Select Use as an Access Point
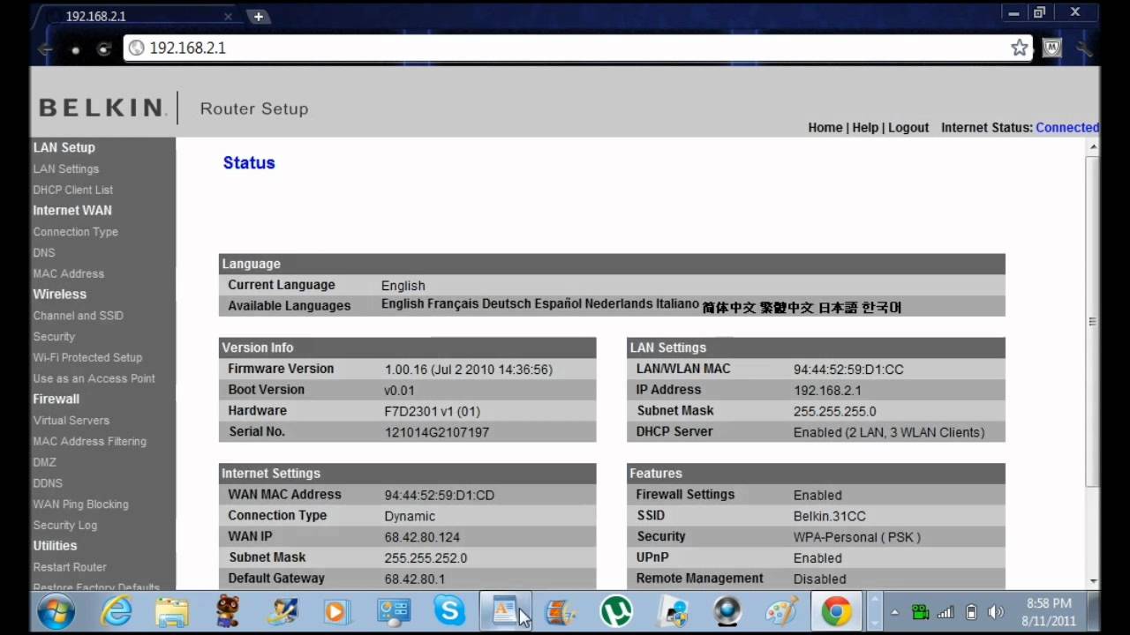The image size is (1130, 635). click(x=94, y=378)
